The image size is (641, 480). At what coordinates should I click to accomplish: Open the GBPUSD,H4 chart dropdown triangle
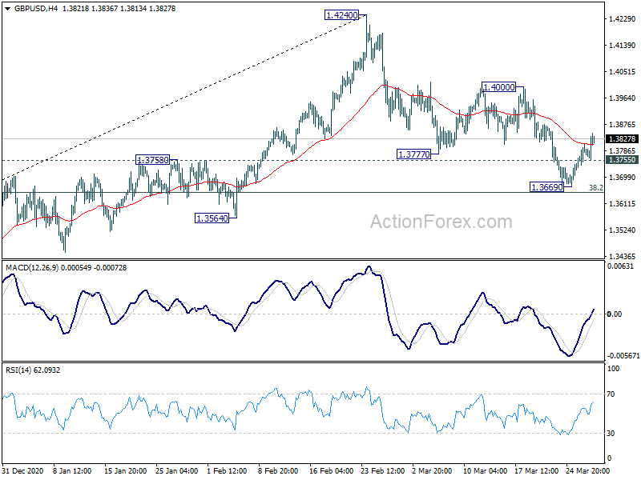(x=7, y=9)
